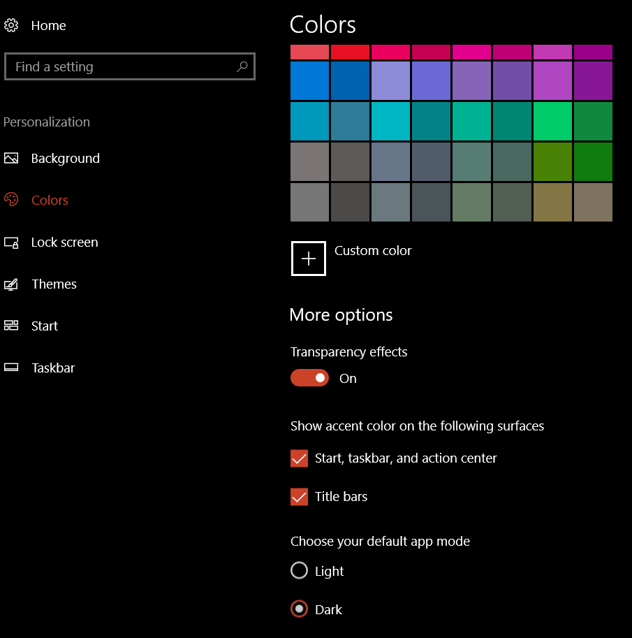The image size is (632, 638).
Task: Open the Personalization Colors page
Action: (x=50, y=200)
